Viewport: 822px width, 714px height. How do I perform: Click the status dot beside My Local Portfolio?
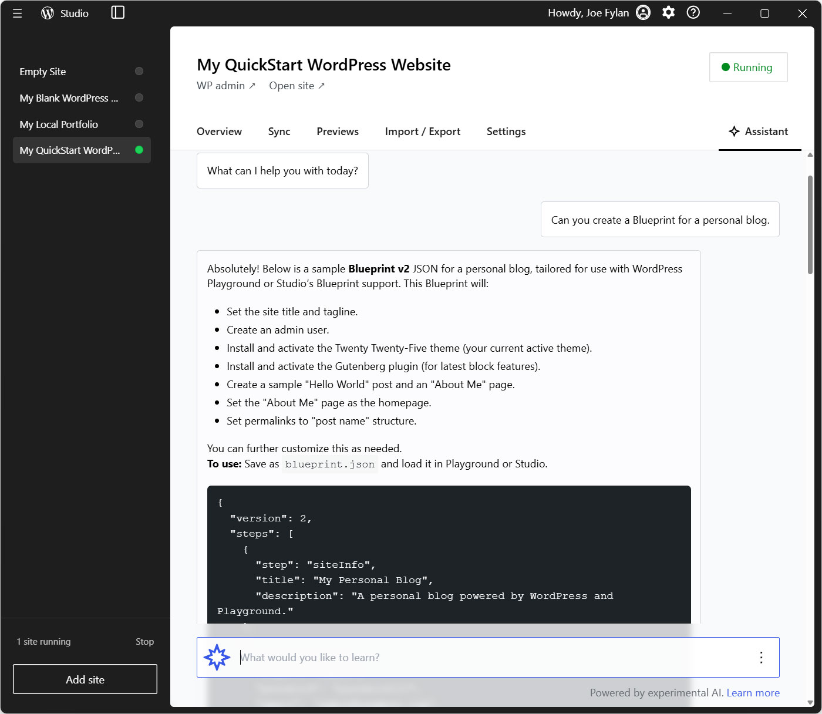click(x=139, y=124)
